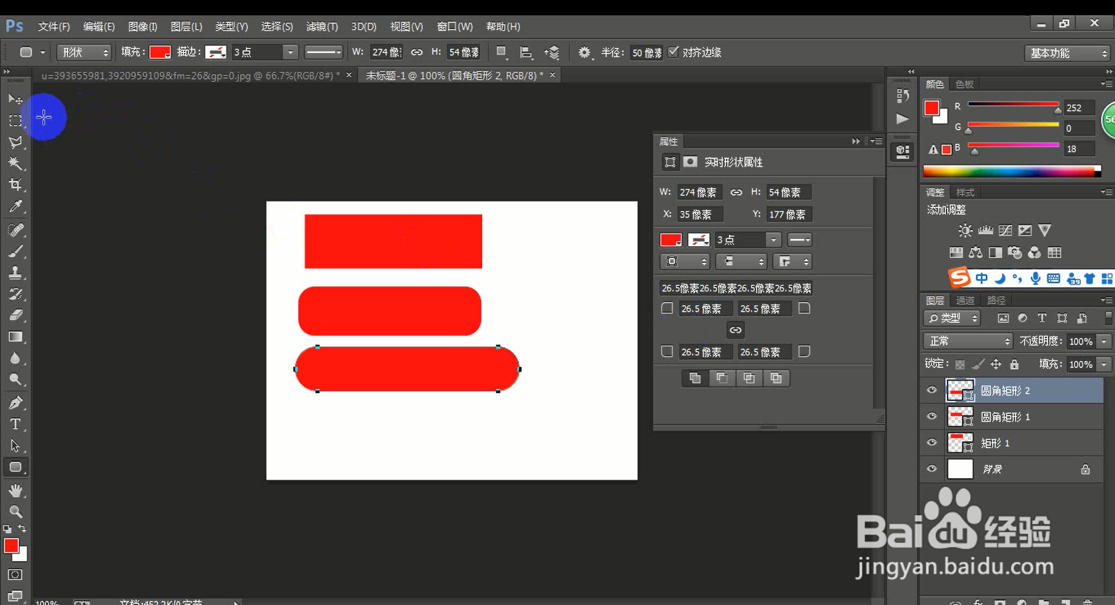Image resolution: width=1115 pixels, height=605 pixels.
Task: Select the Rounded Rectangle shape tool
Action: point(15,467)
